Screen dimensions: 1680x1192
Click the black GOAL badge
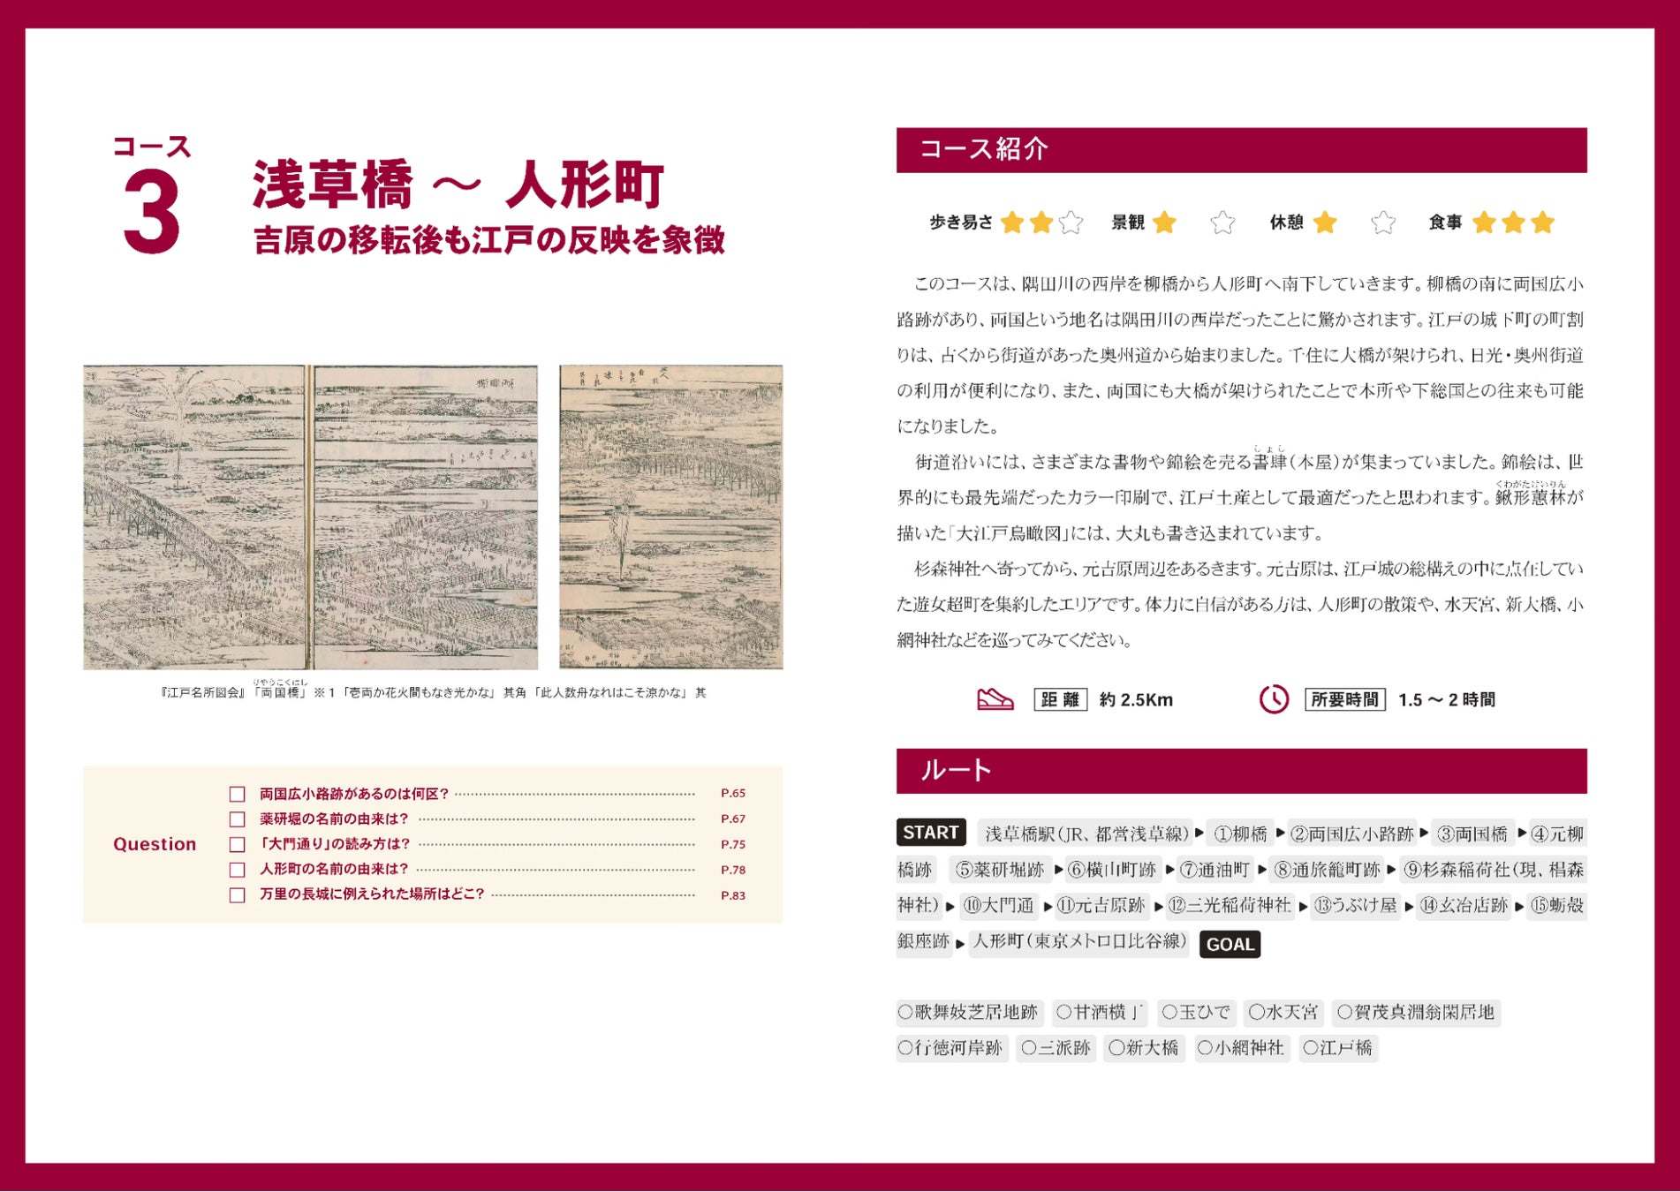(1230, 944)
